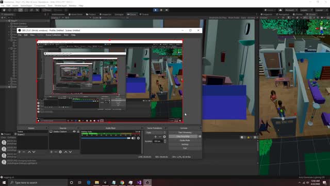Add a new scene with plus icon

click(20, 152)
